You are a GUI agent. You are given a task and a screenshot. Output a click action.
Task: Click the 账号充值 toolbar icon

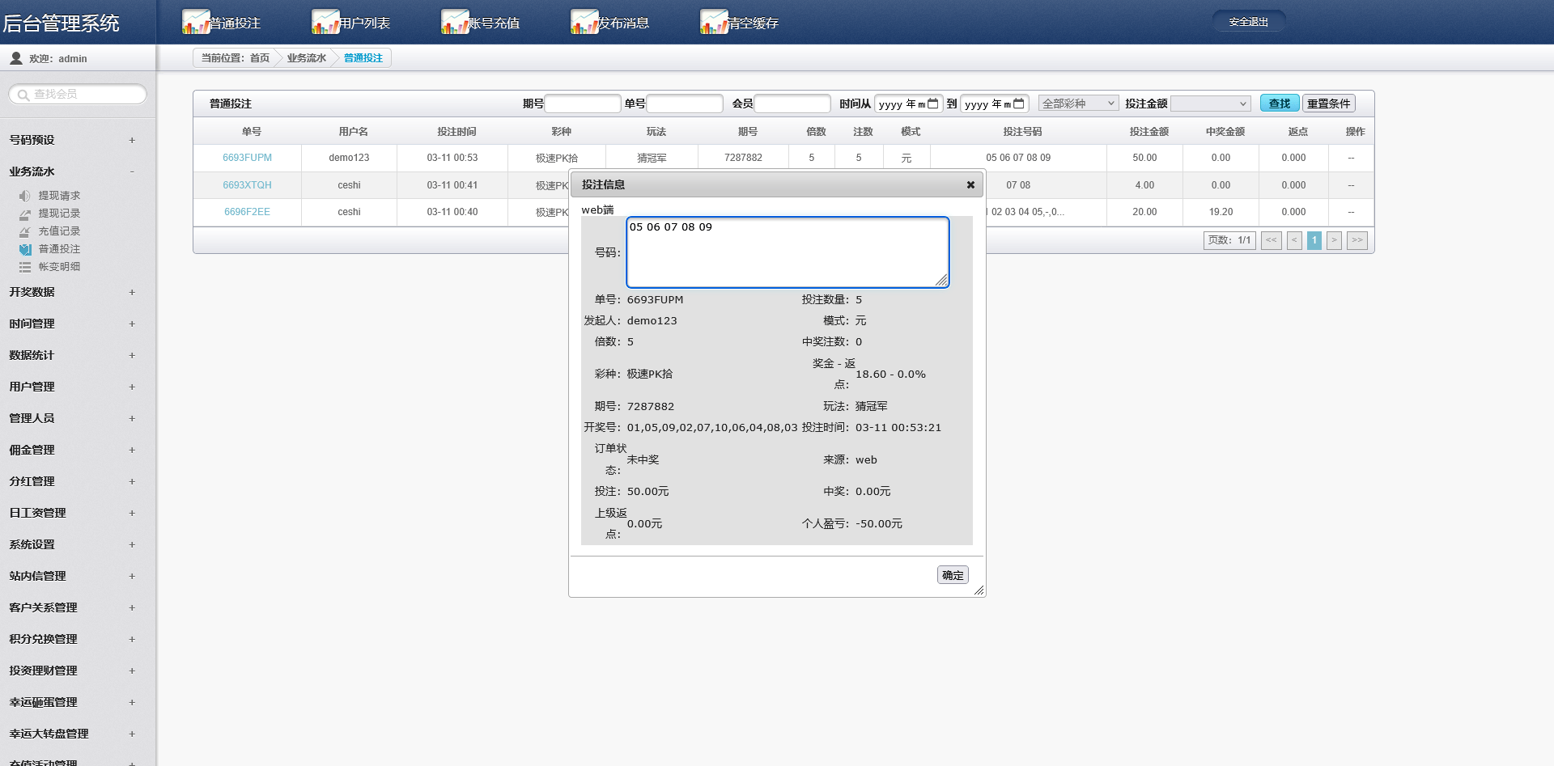pos(455,22)
